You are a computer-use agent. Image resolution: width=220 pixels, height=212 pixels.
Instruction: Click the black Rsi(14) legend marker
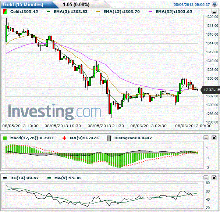point(5,178)
